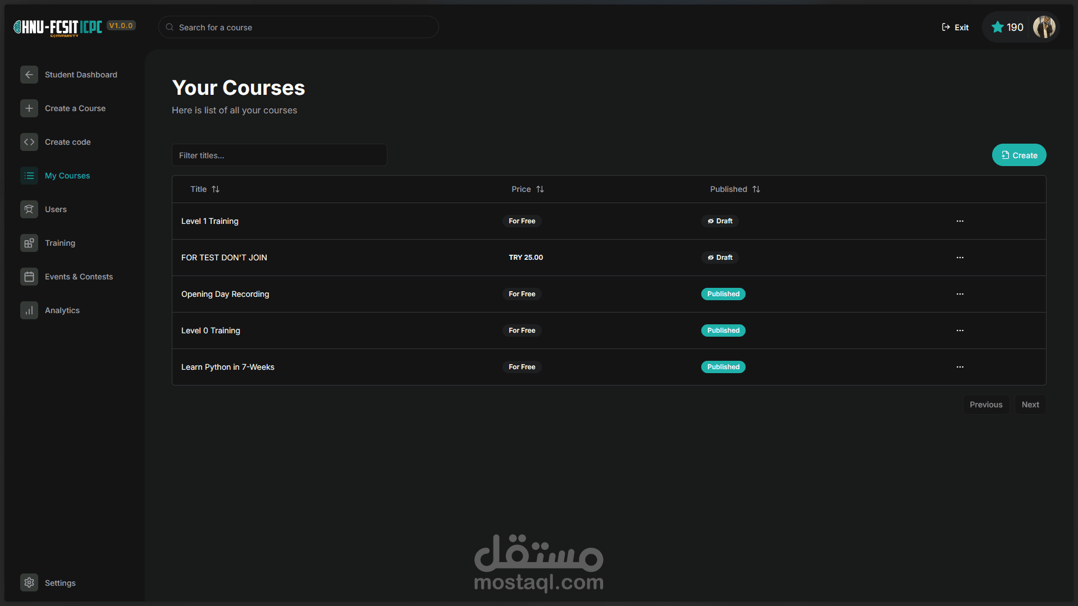This screenshot has height=606, width=1078.
Task: Click For Free badge of Level 1 Training
Action: [x=522, y=221]
